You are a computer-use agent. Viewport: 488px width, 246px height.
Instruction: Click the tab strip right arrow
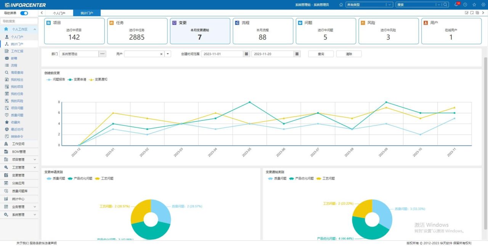[483, 13]
